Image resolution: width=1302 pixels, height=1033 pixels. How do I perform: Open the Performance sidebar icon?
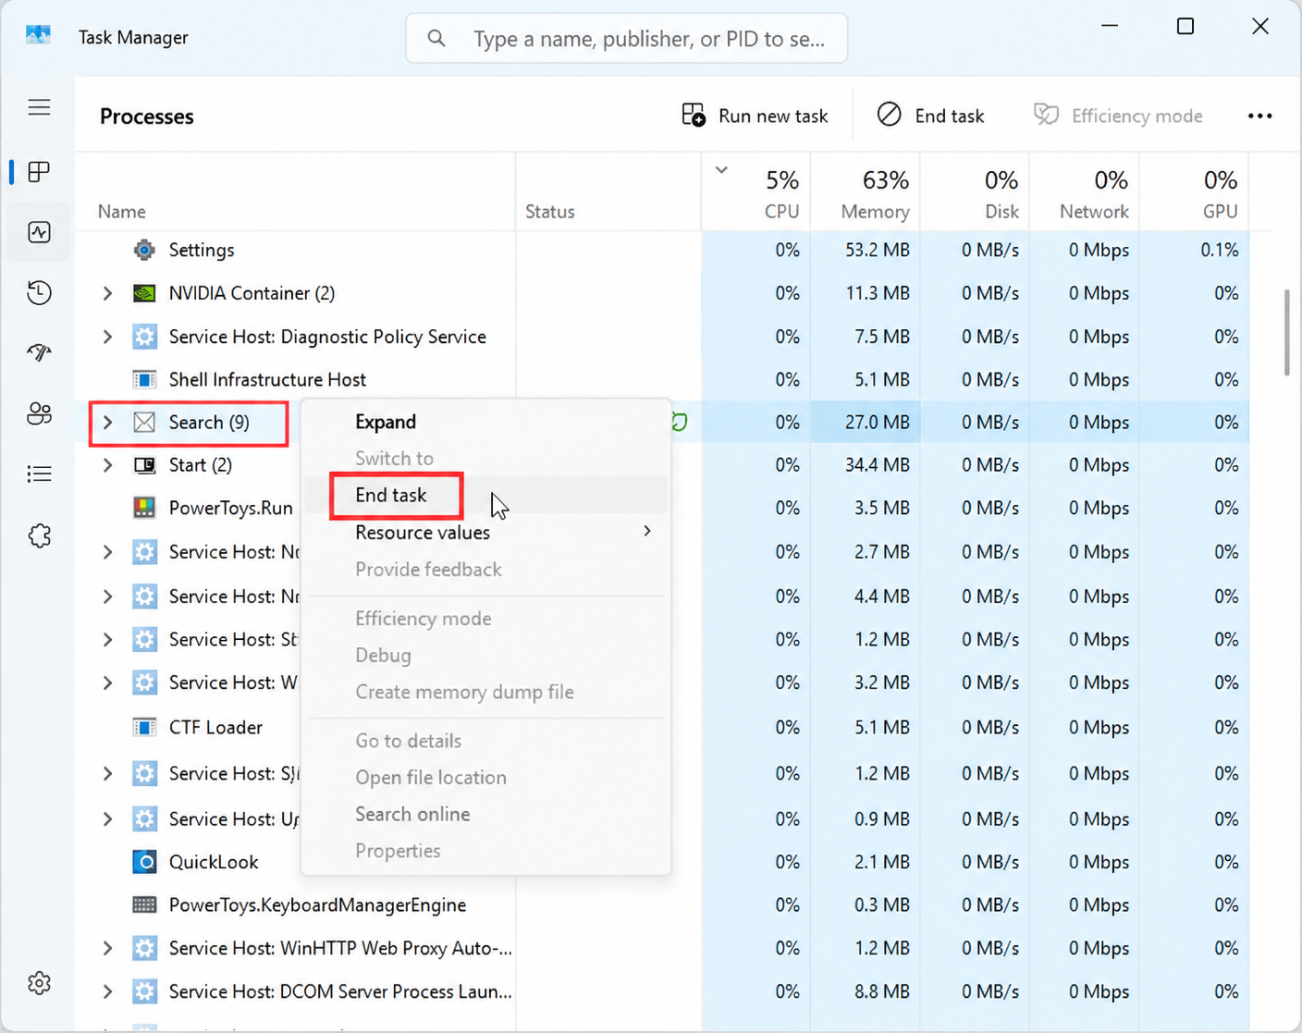click(39, 232)
